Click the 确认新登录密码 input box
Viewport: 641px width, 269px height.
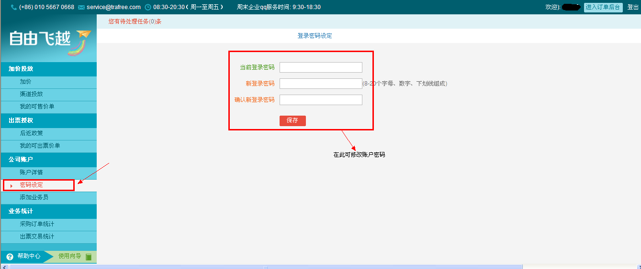pos(321,100)
